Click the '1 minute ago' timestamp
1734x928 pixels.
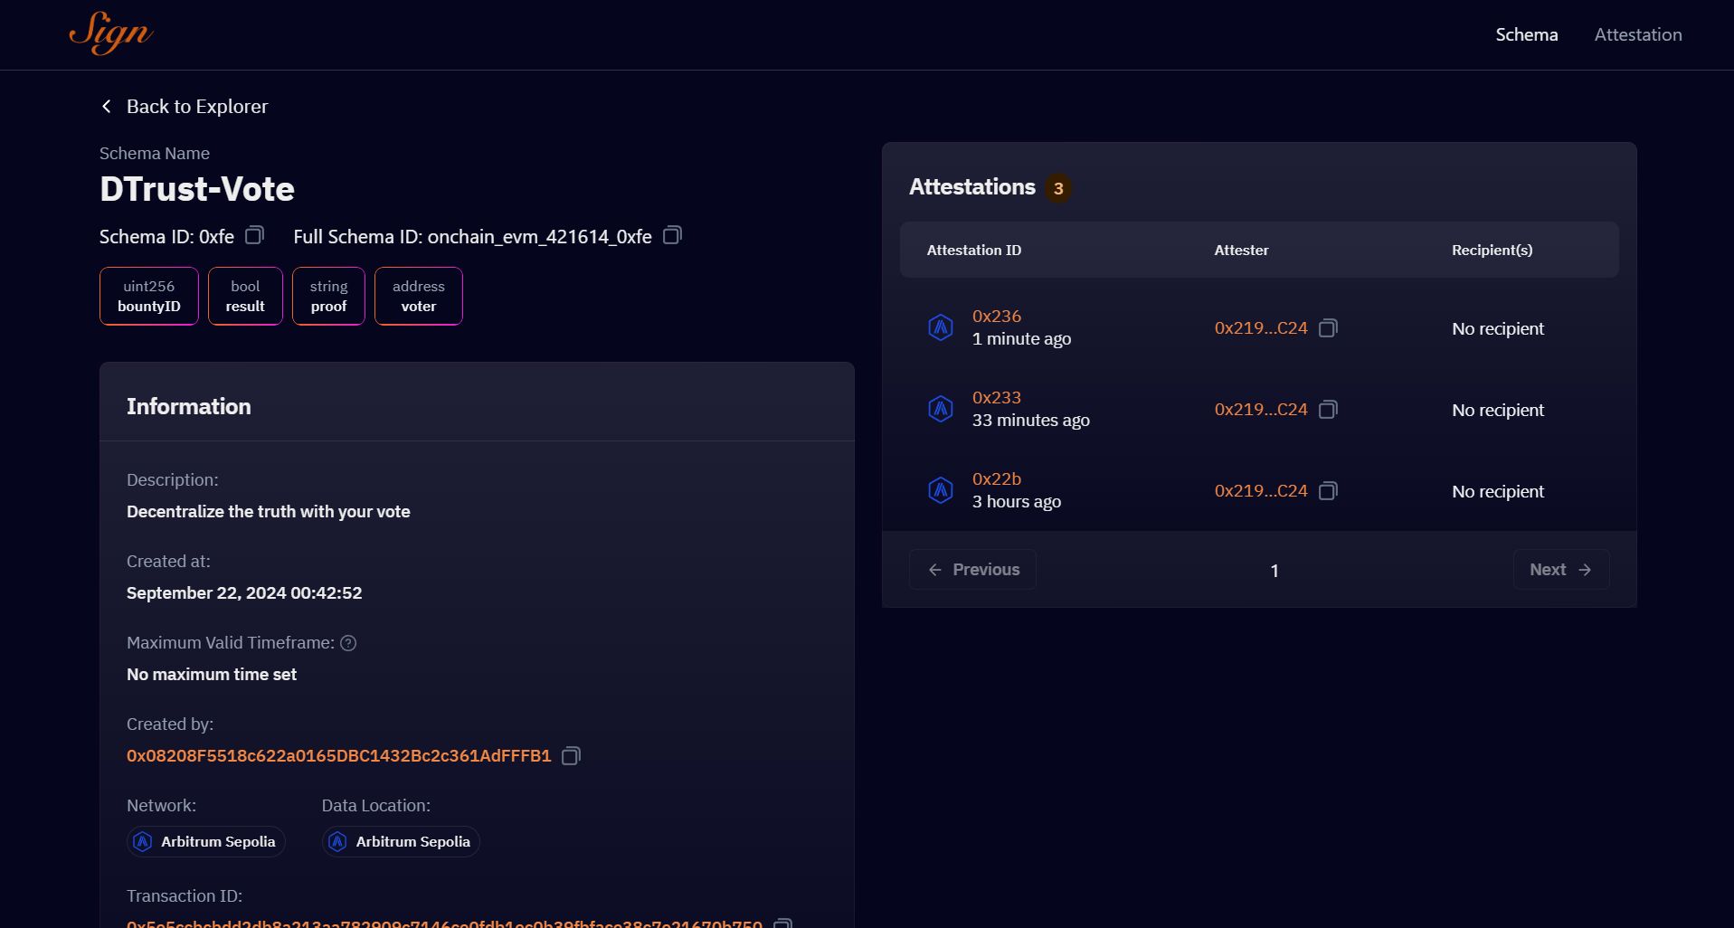pos(1021,339)
